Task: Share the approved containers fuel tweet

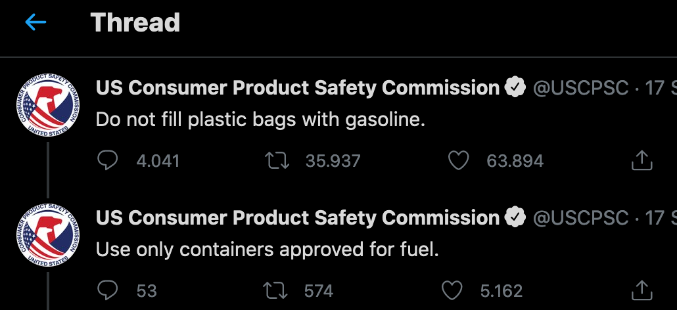Action: pyautogui.click(x=642, y=290)
